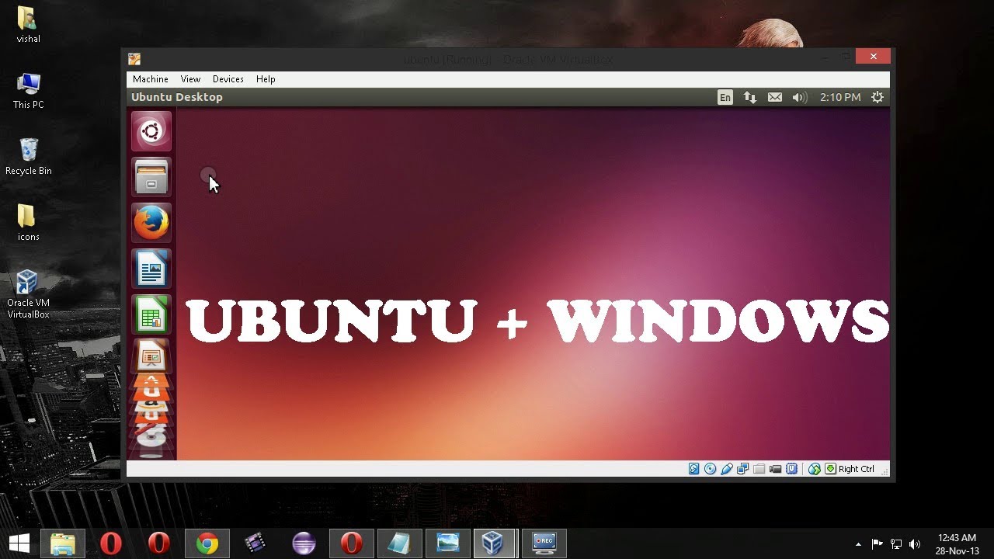Viewport: 994px width, 559px height.
Task: Click the virtualization features CPU status icon
Action: point(791,469)
